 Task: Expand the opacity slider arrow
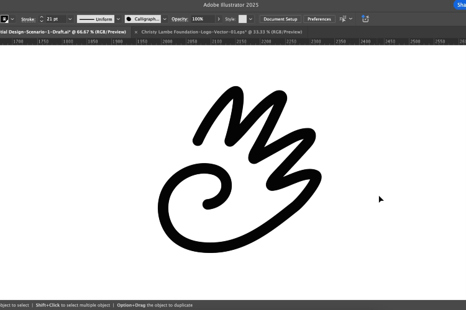pos(219,19)
